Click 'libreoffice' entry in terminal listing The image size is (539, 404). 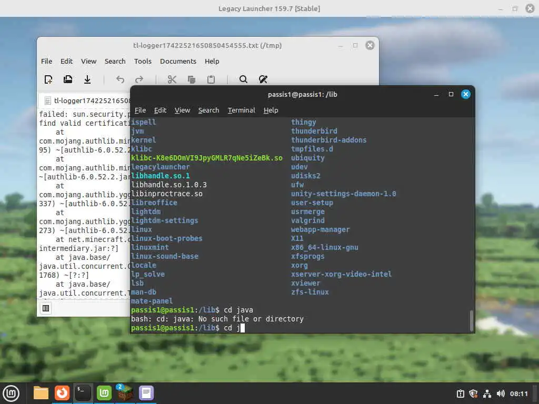click(x=154, y=203)
